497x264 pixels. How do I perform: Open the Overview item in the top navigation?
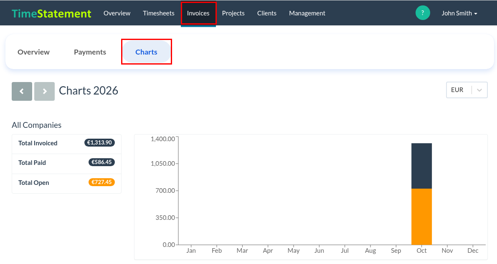point(117,13)
